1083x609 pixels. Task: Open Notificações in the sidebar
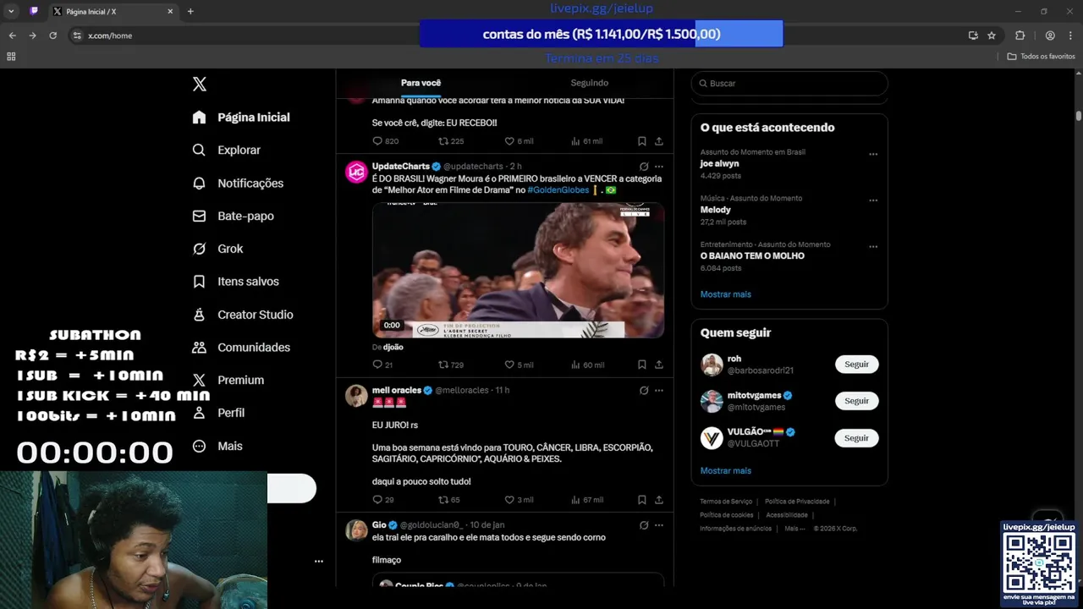[x=238, y=183]
